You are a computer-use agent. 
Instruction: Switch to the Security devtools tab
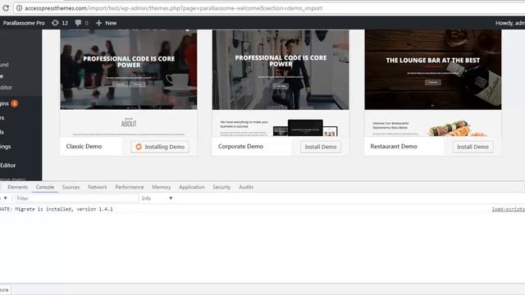pos(221,187)
